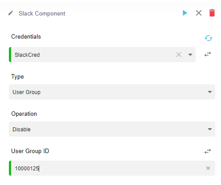The width and height of the screenshot is (221, 185).
Task: Click into the User Group ID input field
Action: [112, 168]
